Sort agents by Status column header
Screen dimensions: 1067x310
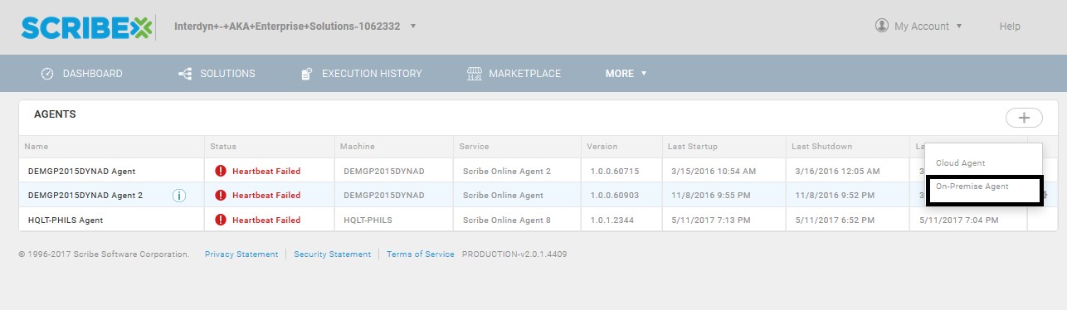coord(223,147)
